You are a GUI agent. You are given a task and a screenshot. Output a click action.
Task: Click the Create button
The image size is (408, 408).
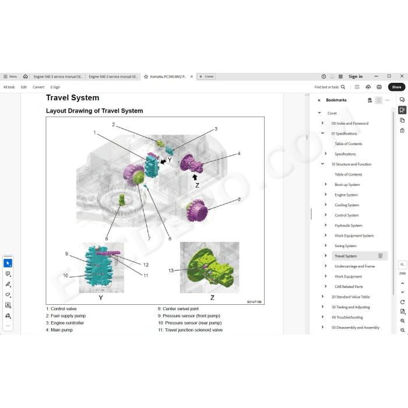pyautogui.click(x=206, y=76)
